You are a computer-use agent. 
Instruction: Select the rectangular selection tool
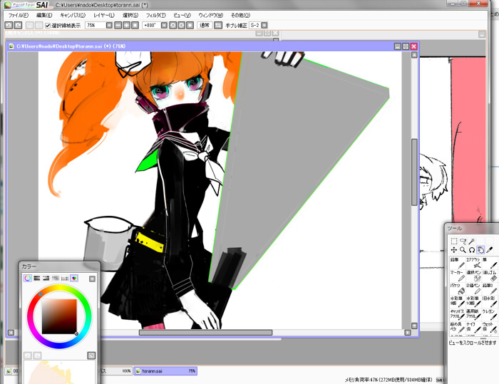pos(454,241)
